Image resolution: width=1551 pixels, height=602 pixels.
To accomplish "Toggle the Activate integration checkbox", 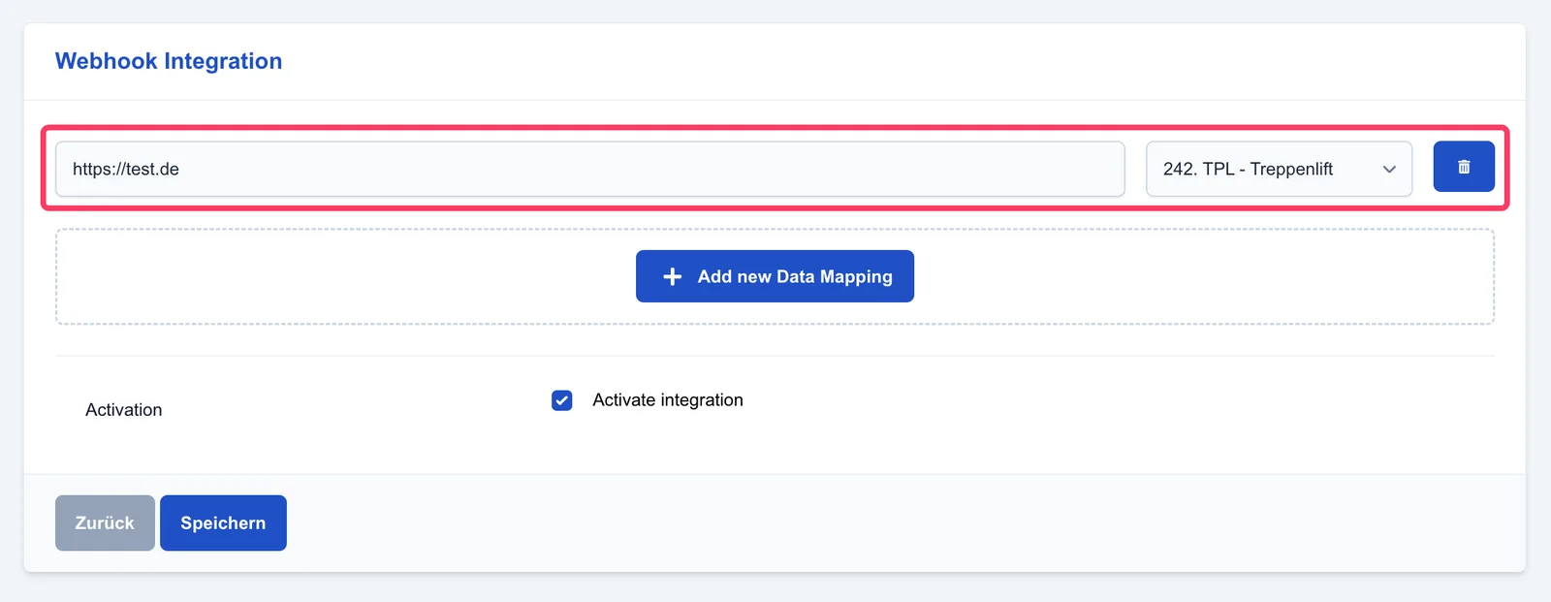I will pyautogui.click(x=562, y=400).
